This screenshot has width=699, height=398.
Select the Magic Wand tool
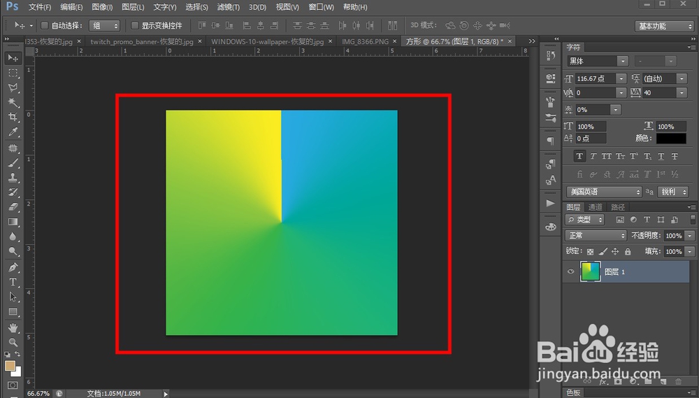tap(13, 102)
